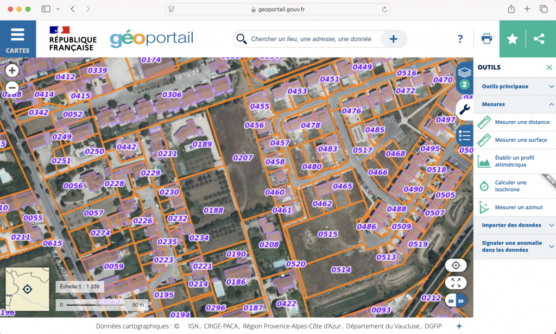Print the current map
556x334 pixels.
tap(486, 39)
